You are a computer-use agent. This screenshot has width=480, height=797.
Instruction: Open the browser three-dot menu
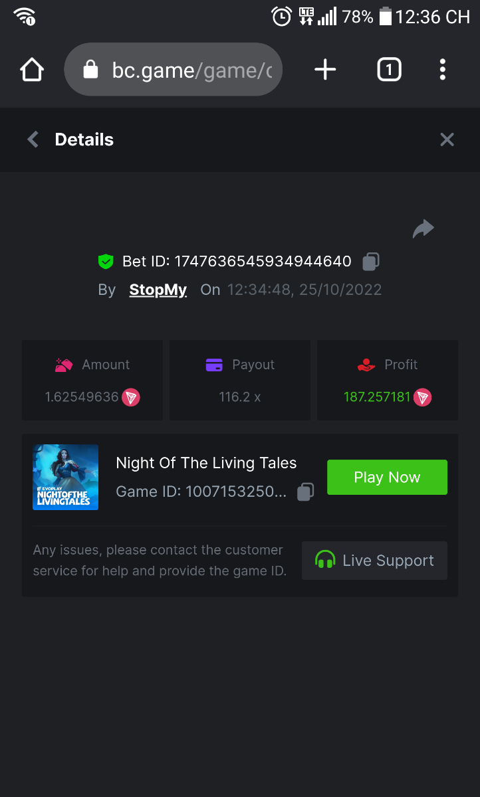(x=443, y=70)
